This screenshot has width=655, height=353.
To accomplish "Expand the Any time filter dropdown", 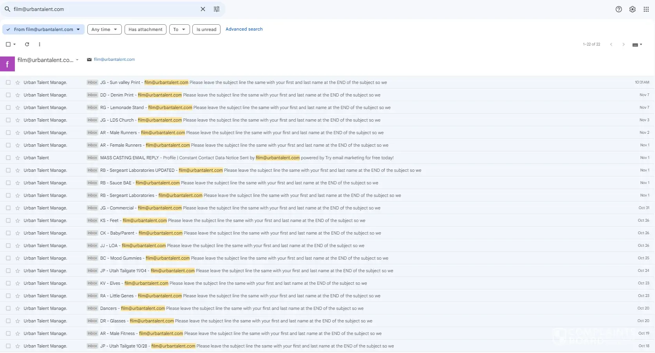I will (x=104, y=29).
